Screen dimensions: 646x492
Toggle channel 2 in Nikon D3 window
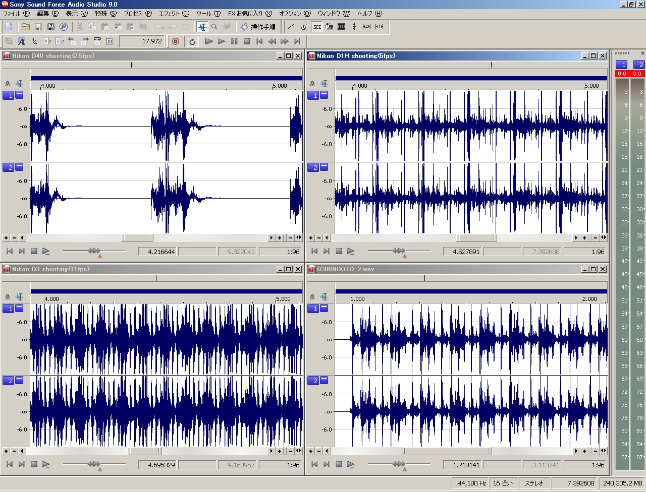[8, 381]
